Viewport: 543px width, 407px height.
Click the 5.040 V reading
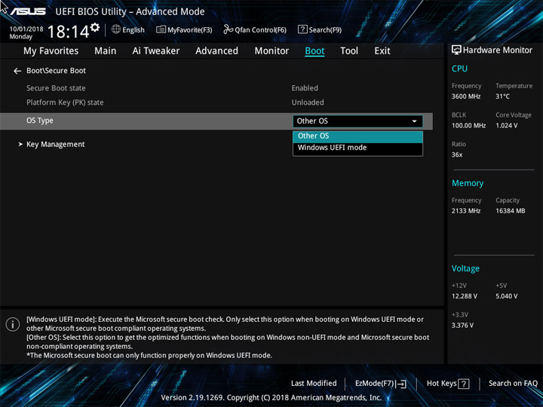(506, 296)
